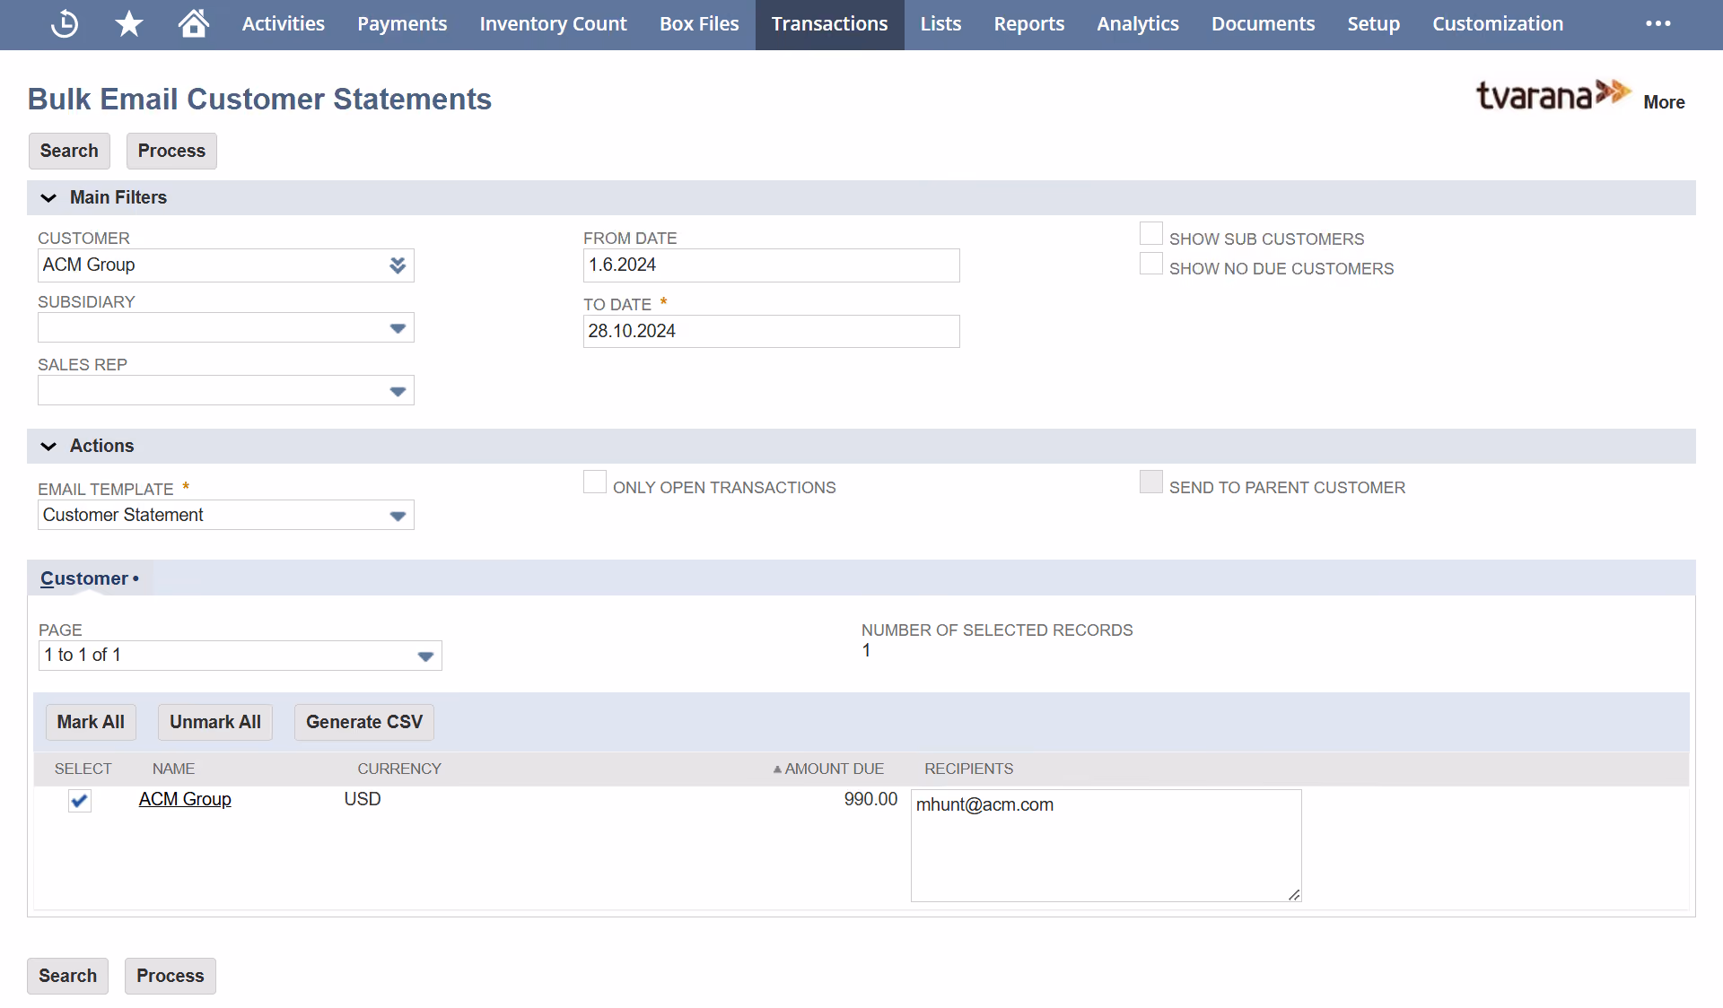Screen dimensions: 1723x1008
Task: Select the Customer subtab
Action: 89,578
